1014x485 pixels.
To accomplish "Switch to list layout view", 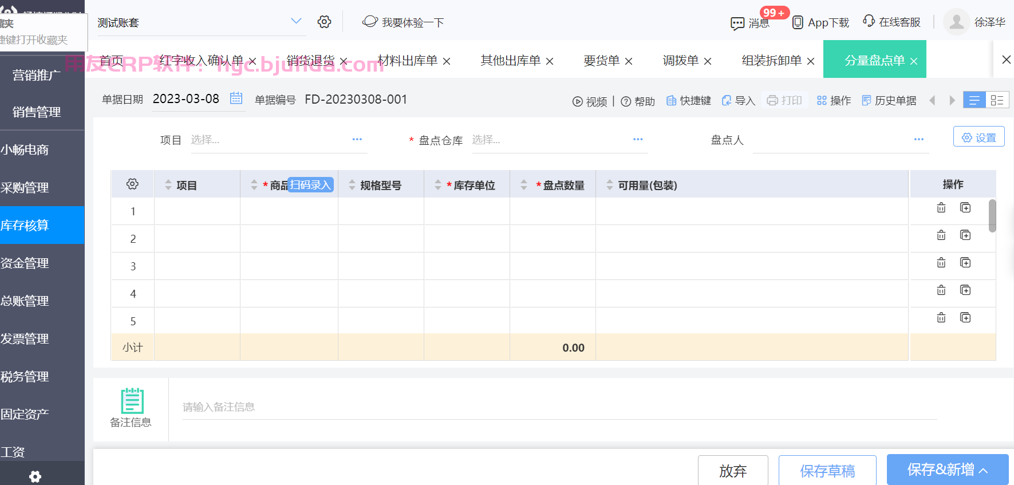I will [974, 100].
